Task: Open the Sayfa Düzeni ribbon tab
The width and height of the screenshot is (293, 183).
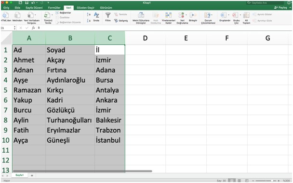Action: point(34,8)
